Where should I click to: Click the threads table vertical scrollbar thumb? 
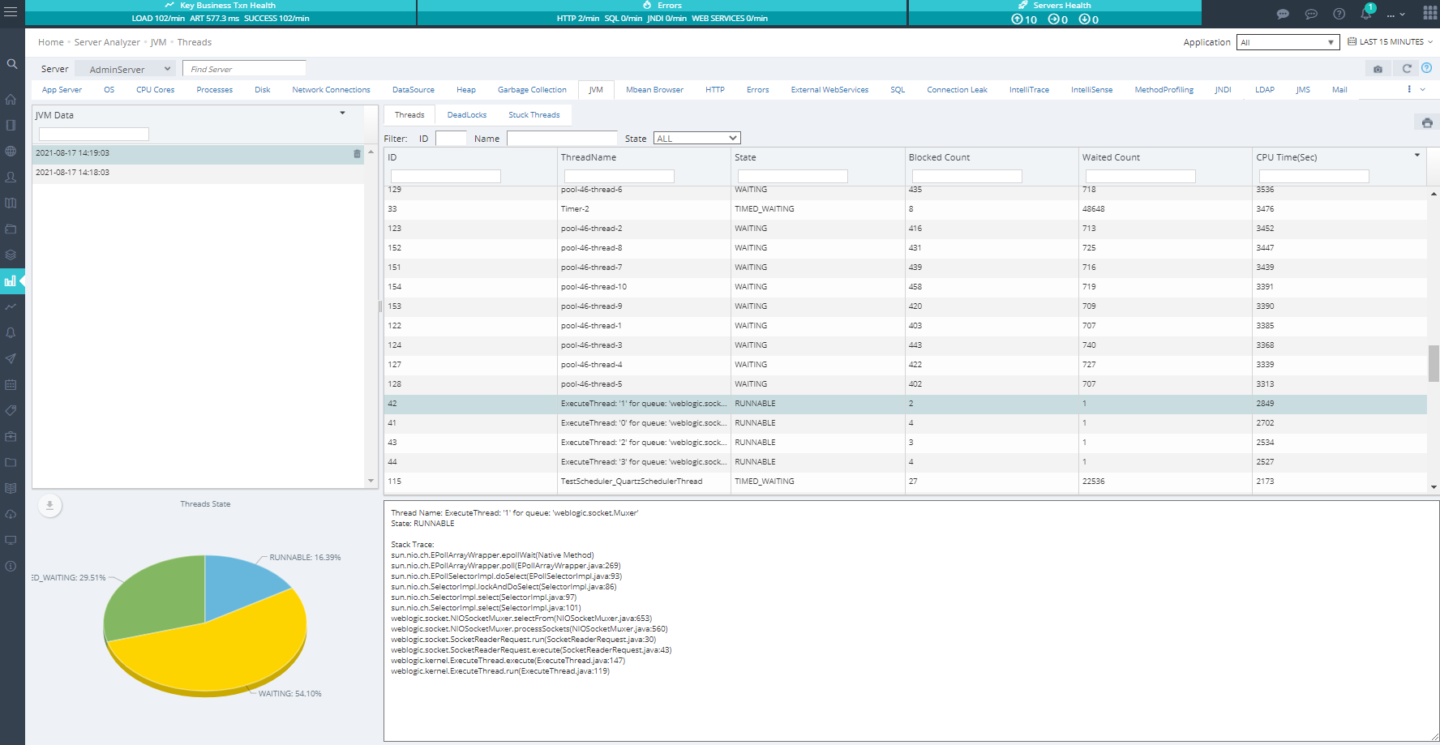pyautogui.click(x=1434, y=363)
